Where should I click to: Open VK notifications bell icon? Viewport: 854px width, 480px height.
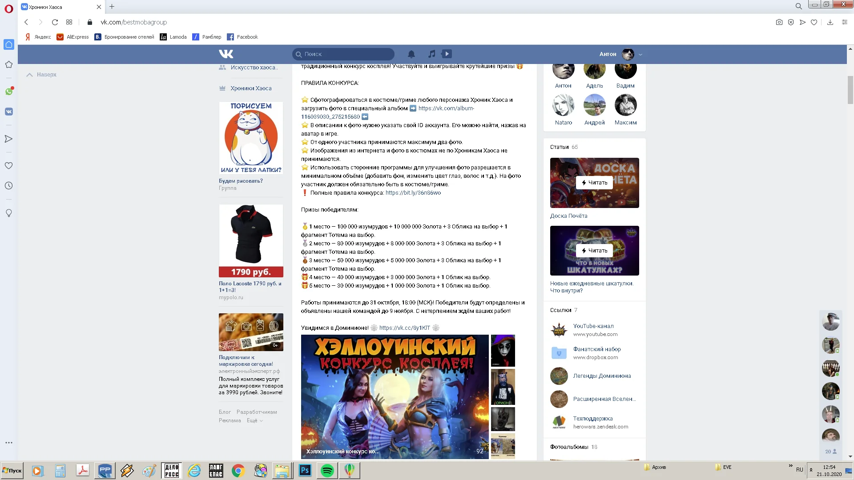coord(411,54)
